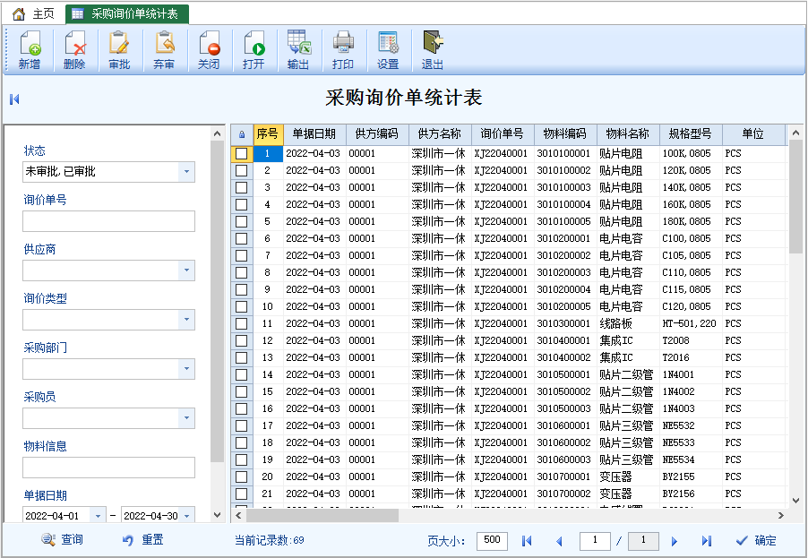This screenshot has width=808, height=558.
Task: Click the 新增 (New) toolbar icon
Action: point(30,49)
